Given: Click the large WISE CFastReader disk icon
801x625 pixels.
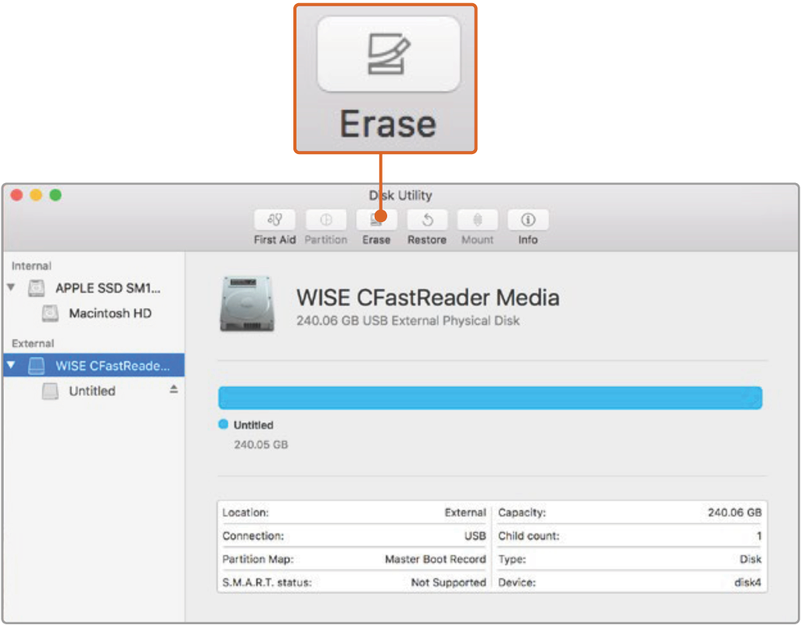Looking at the screenshot, I should (x=247, y=305).
